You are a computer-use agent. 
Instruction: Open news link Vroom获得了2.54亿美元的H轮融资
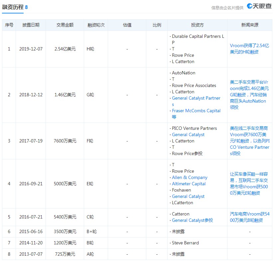[x=249, y=49]
